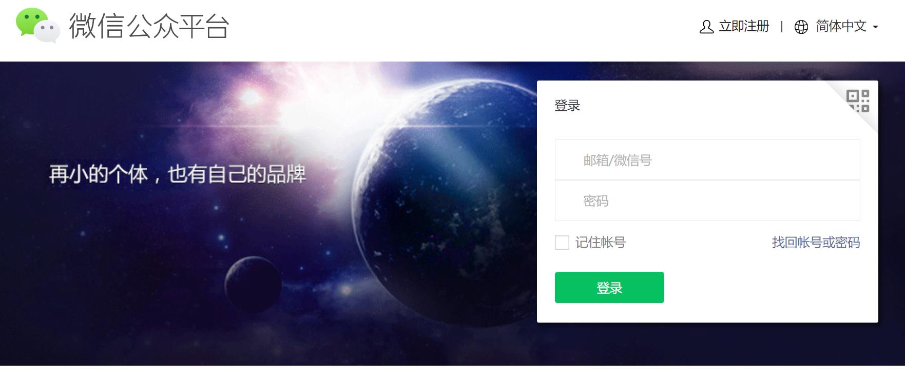Click the green WeChat chat bubbles logo
The width and height of the screenshot is (905, 379).
[38, 25]
